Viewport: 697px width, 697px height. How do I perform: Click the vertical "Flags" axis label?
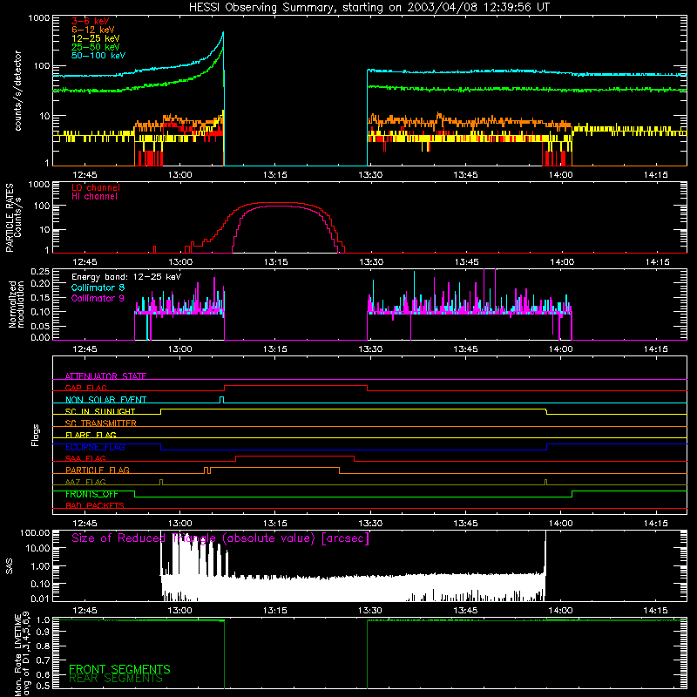click(36, 435)
